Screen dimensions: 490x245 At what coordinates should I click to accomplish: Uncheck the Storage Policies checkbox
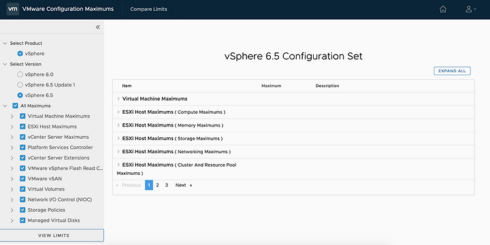point(22,210)
